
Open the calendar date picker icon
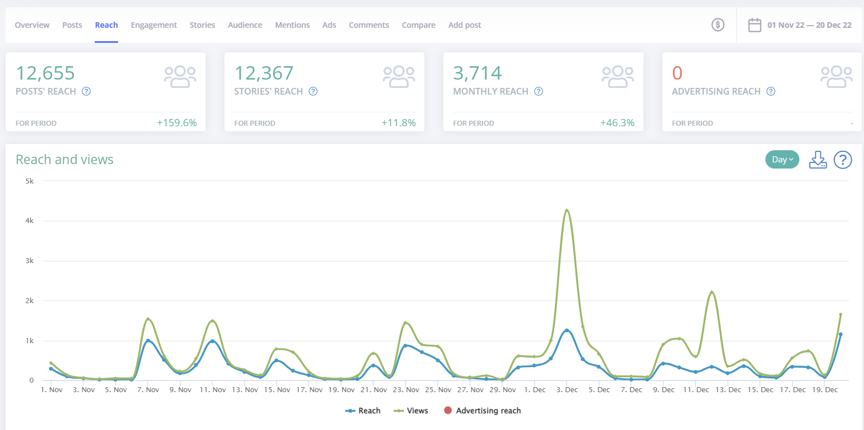tap(754, 25)
